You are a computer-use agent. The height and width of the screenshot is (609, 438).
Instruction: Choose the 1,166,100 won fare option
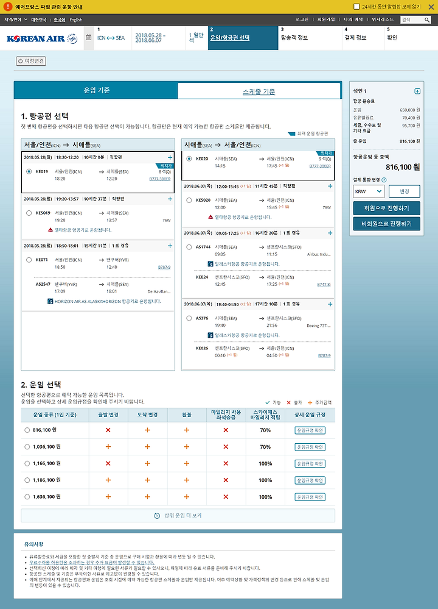(x=27, y=464)
